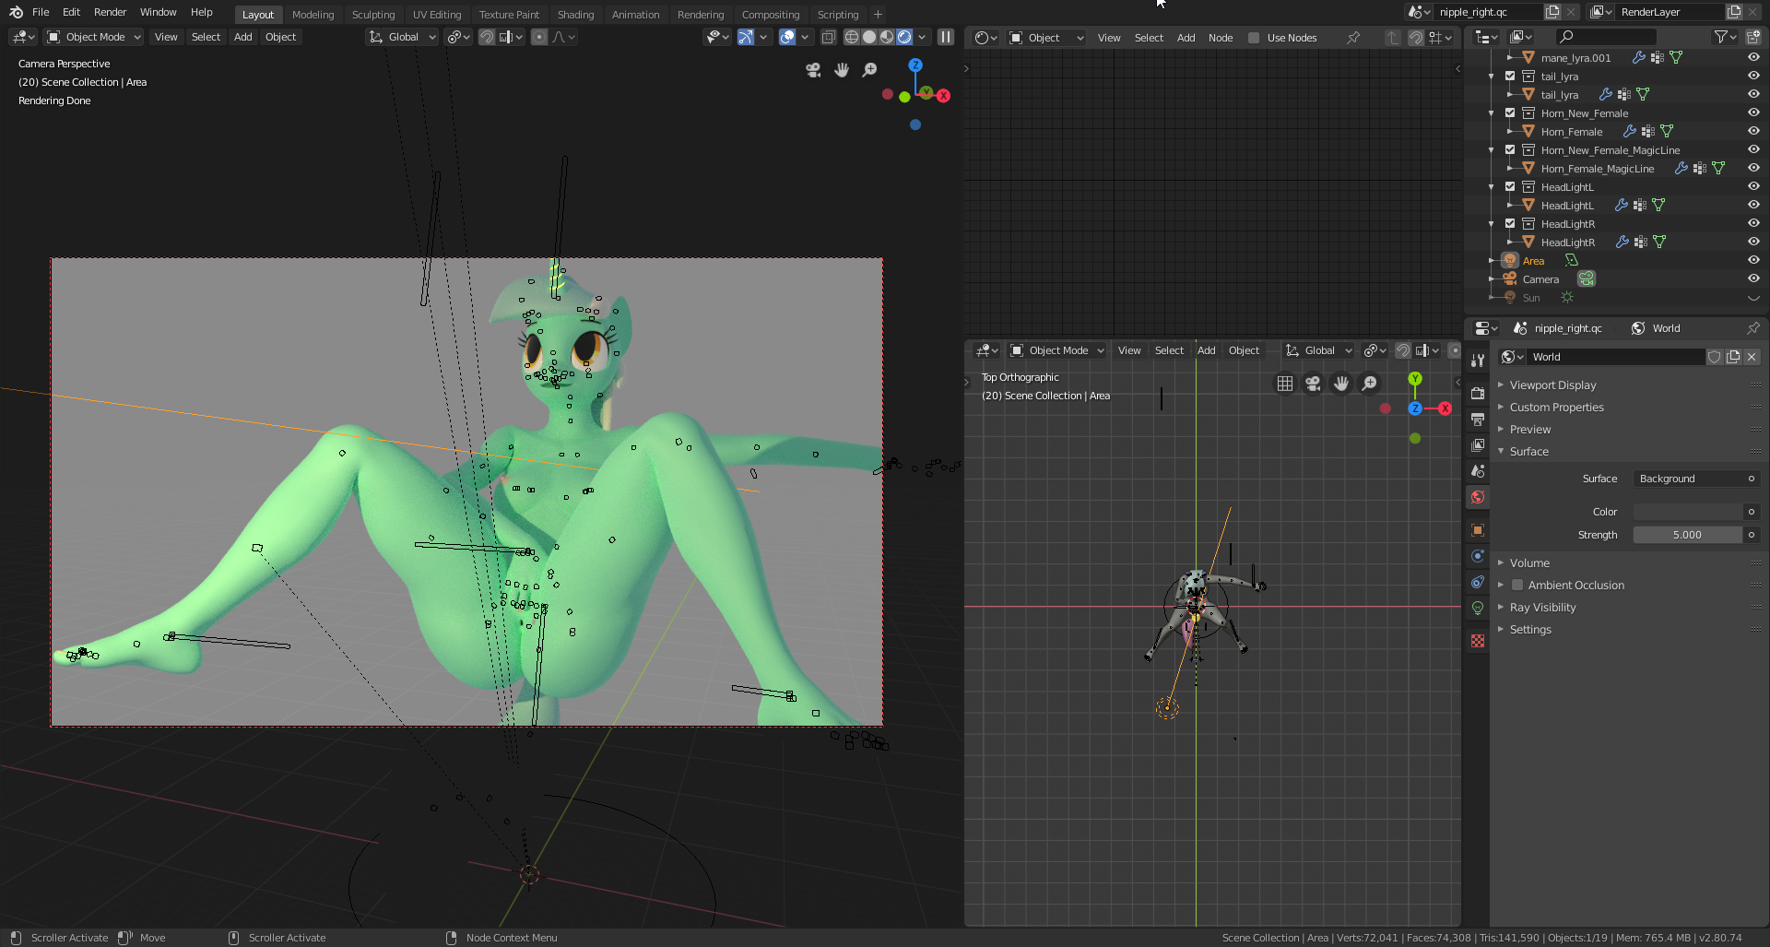This screenshot has width=1770, height=947.
Task: Expand the Viewport Display panel
Action: coord(1552,385)
